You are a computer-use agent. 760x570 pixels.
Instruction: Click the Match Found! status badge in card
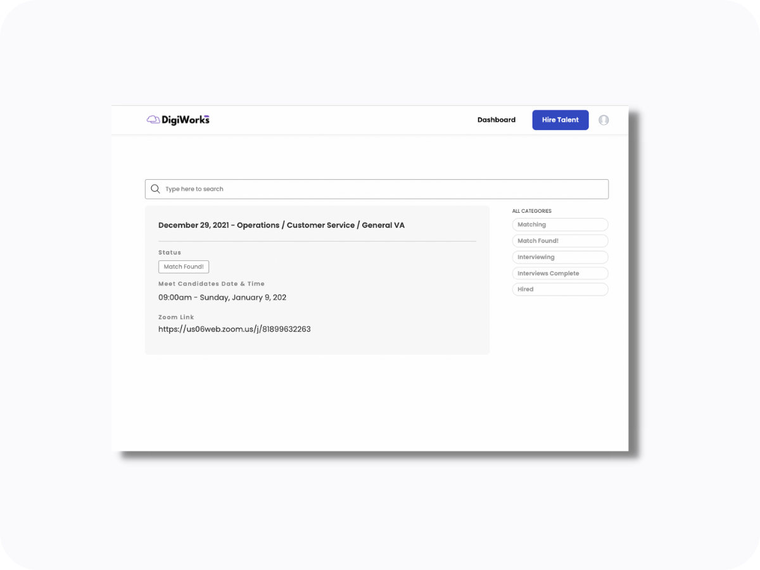pyautogui.click(x=184, y=267)
